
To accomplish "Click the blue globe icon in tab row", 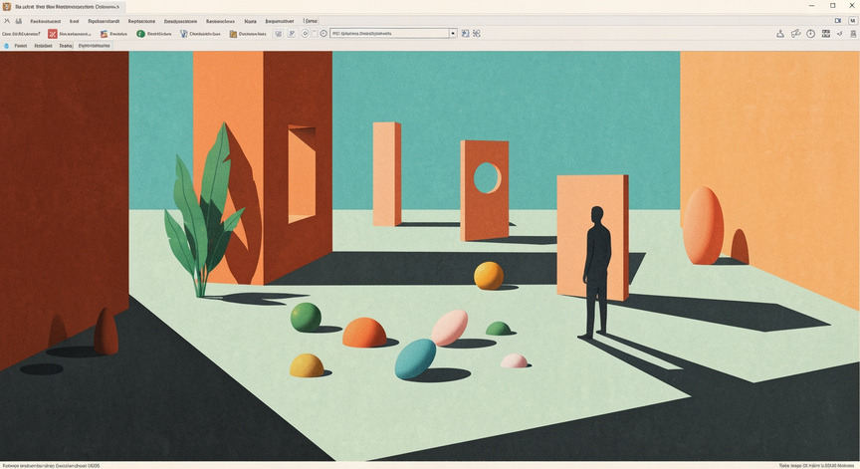I will [x=7, y=46].
